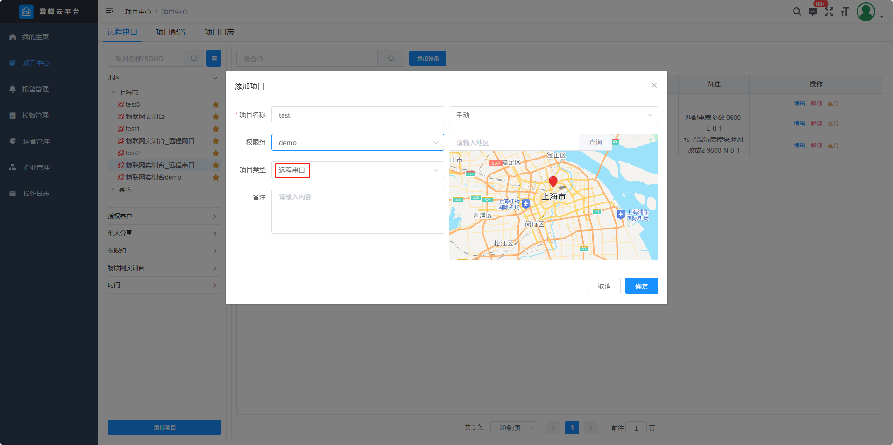893x445 pixels.
Task: Click the blue list menu icon beside project search
Action: click(214, 58)
